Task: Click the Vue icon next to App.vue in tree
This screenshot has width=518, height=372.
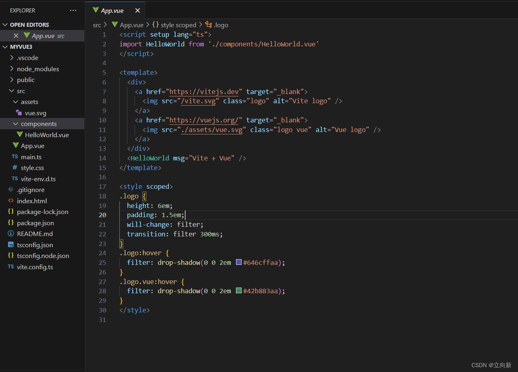Action: (16, 145)
